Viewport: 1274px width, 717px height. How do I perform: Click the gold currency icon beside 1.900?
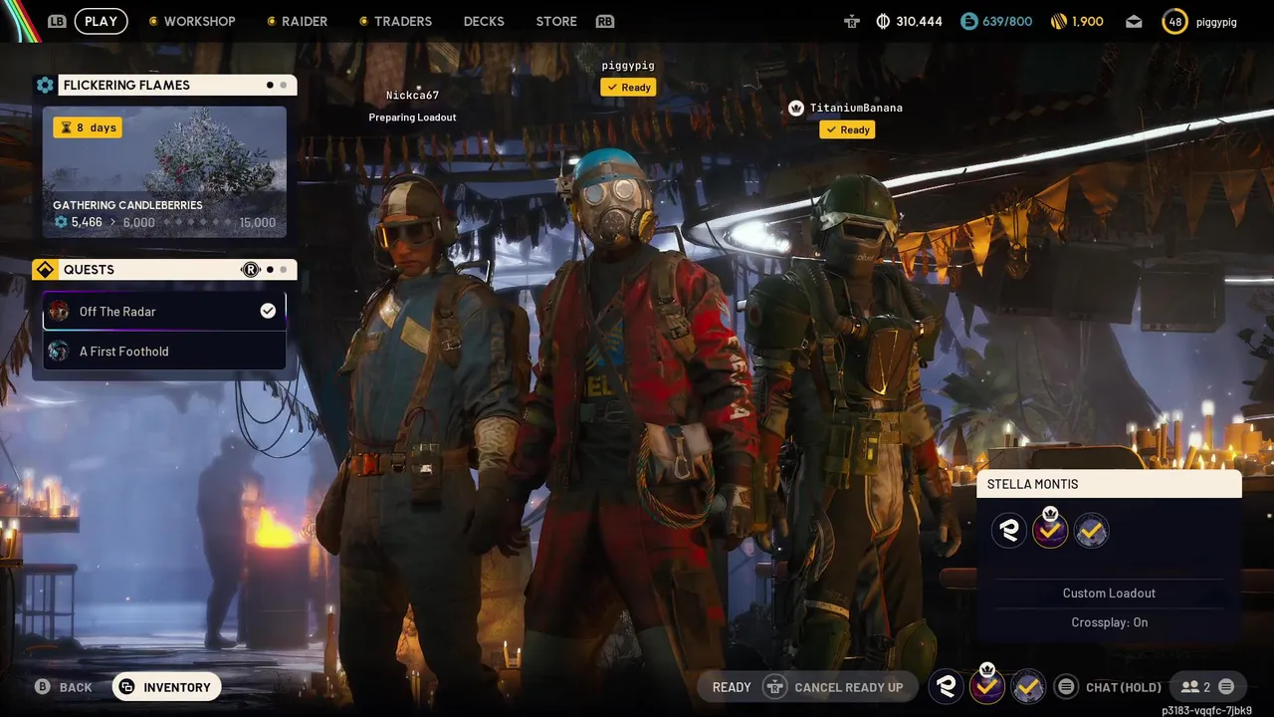1058,21
